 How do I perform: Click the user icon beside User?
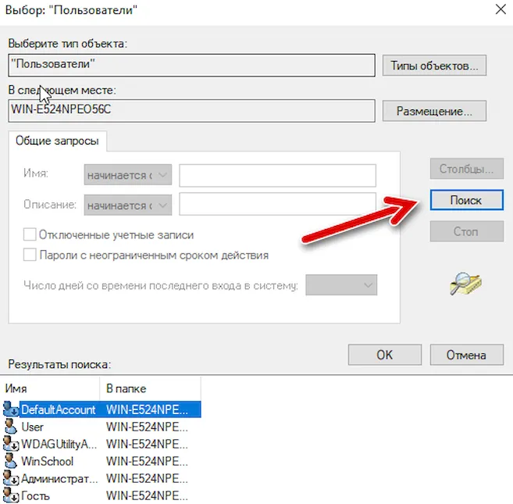[10, 427]
